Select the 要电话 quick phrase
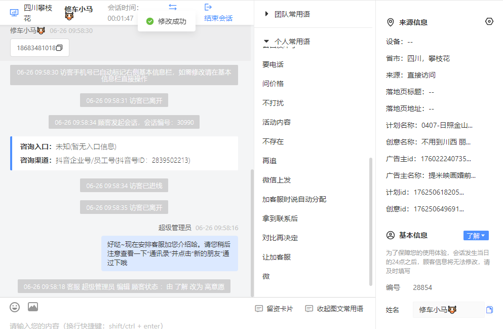The height and width of the screenshot is (329, 503). coord(273,64)
